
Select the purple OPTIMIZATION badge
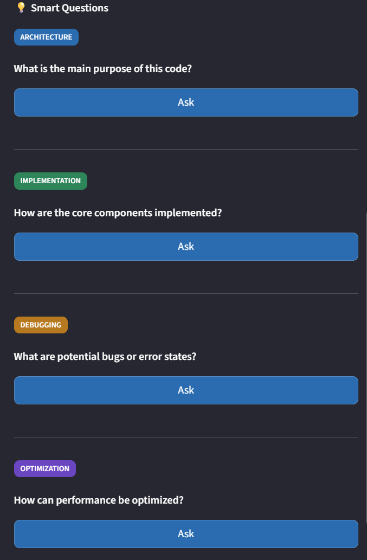click(44, 468)
